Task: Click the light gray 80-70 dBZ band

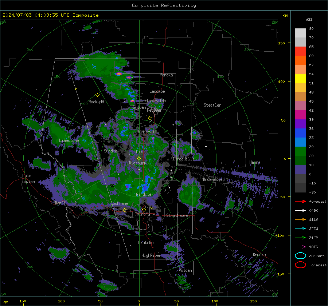Action: click(x=300, y=33)
